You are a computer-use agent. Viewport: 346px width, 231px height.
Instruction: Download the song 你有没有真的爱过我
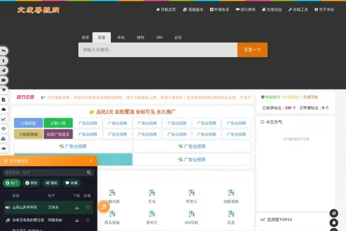[77, 220]
